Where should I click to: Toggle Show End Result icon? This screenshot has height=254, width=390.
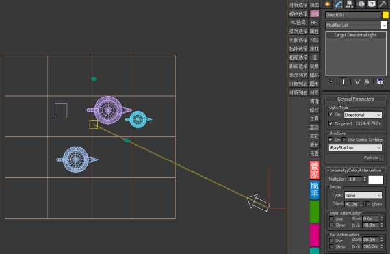click(343, 82)
